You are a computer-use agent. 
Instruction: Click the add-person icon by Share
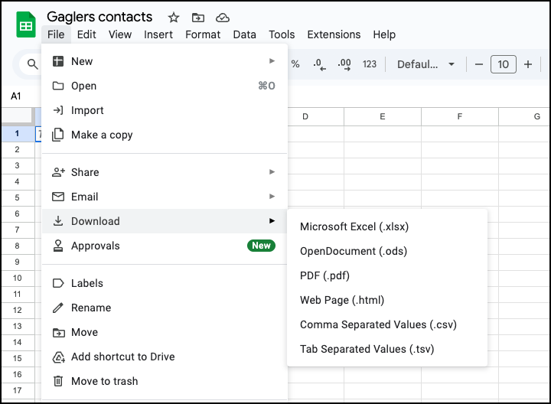(x=58, y=172)
